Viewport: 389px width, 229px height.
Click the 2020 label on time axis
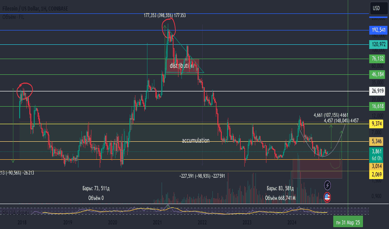(x=112, y=223)
